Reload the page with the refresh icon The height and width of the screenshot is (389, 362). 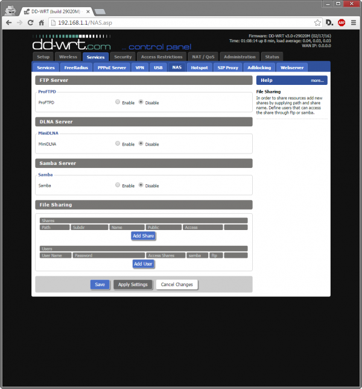click(x=31, y=23)
